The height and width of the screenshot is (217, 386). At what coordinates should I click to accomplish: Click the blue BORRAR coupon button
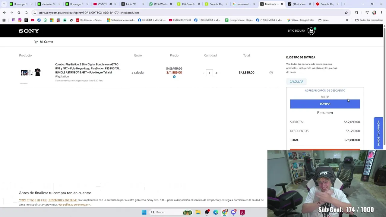pos(325,104)
